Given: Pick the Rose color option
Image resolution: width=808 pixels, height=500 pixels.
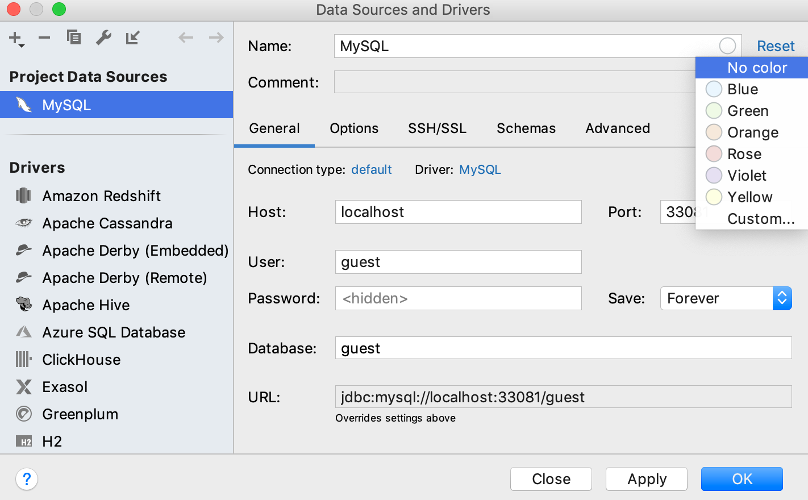Looking at the screenshot, I should tap(751, 154).
